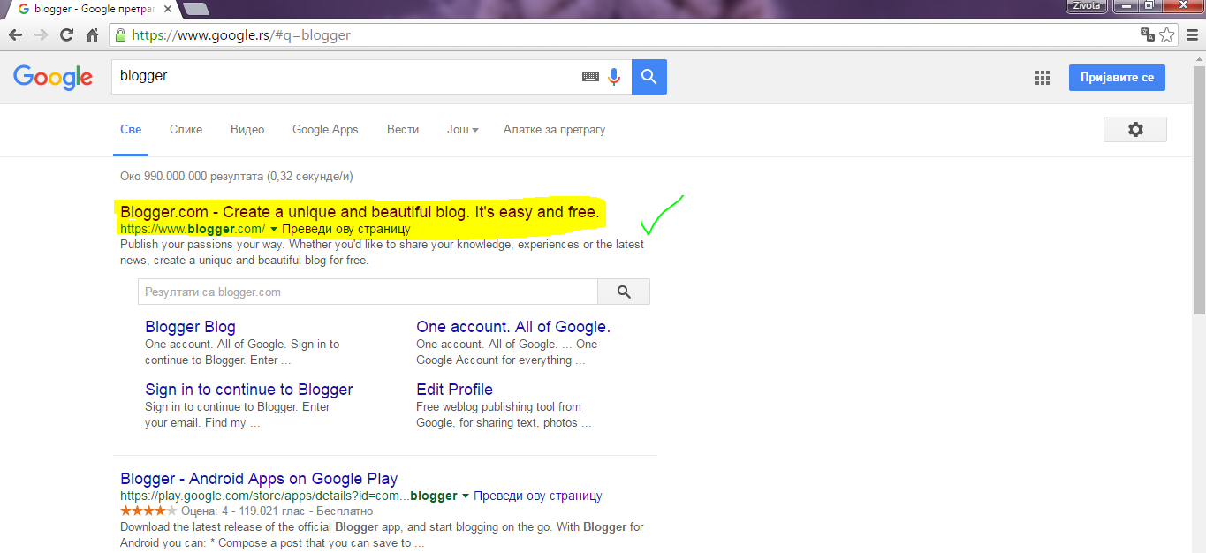Image resolution: width=1206 pixels, height=553 pixels.
Task: Close the blogger Google search tab
Action: point(168,9)
